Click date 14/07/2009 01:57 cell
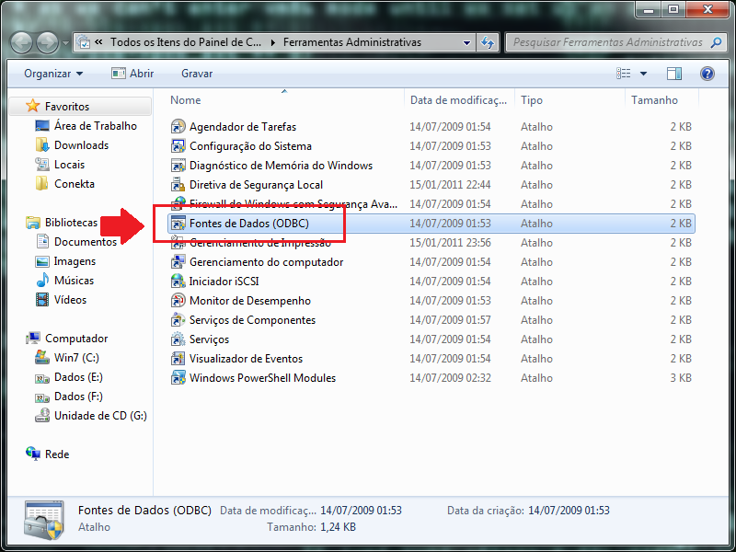 (x=450, y=319)
